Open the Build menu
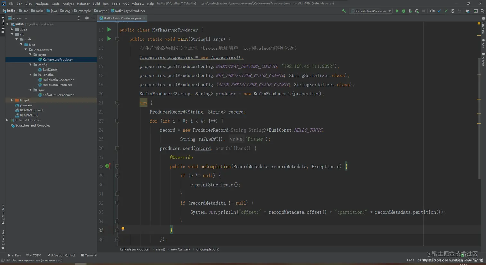 [96, 4]
